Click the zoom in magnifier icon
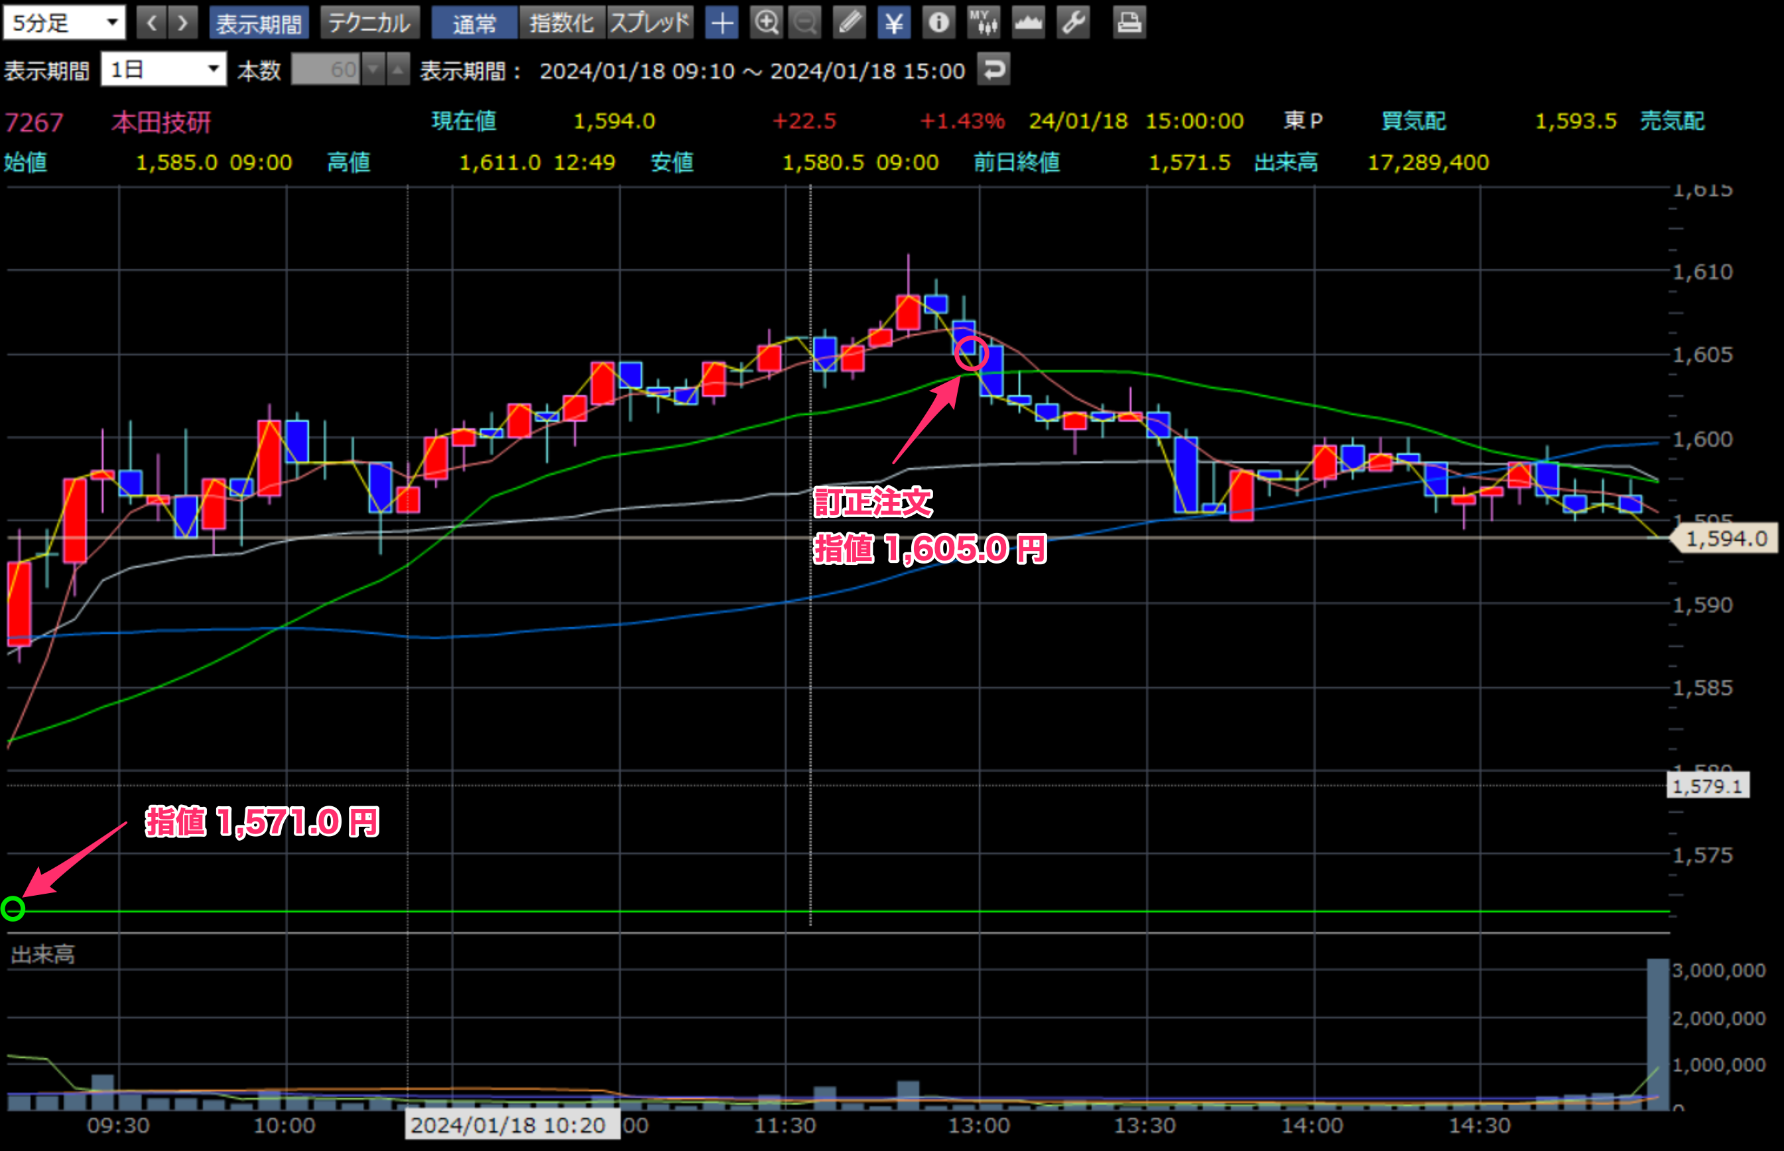 [x=766, y=23]
